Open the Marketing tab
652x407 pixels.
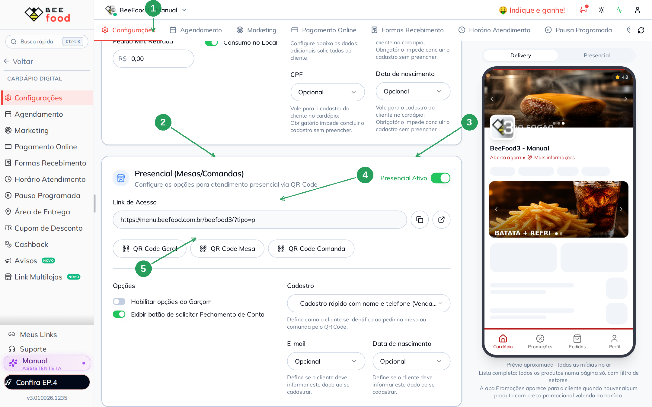(x=257, y=30)
